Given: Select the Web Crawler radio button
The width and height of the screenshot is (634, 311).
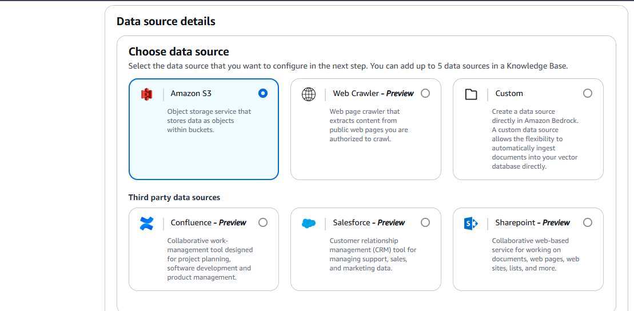Looking at the screenshot, I should click(425, 93).
